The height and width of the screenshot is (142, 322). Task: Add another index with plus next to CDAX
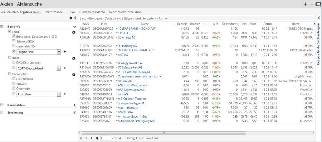[x=65, y=68]
